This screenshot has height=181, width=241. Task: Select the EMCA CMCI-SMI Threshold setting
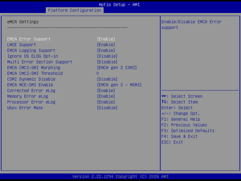(x=35, y=73)
